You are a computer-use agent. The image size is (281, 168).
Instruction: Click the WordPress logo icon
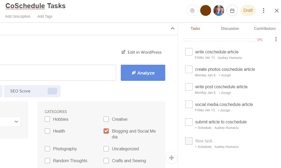(192, 11)
